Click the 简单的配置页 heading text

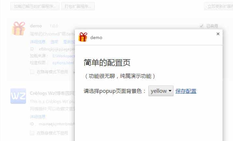point(107,63)
